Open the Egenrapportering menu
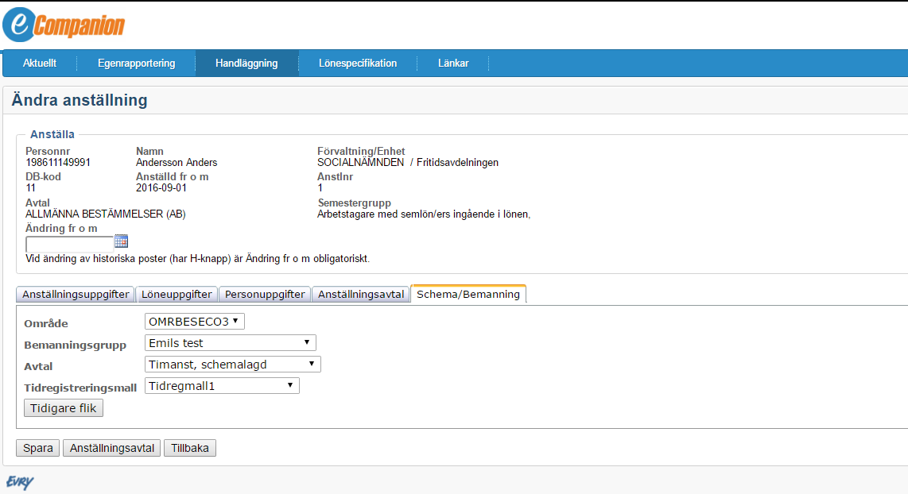The image size is (908, 494). 136,64
